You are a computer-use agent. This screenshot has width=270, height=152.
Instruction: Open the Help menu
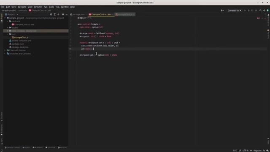click(x=72, y=7)
